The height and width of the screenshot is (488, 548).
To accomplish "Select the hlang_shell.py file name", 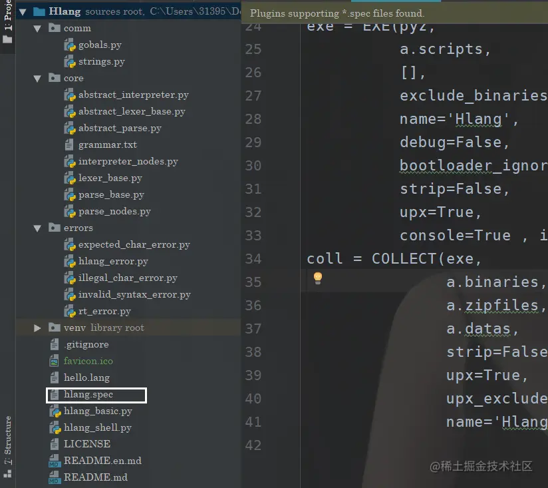I will (x=98, y=428).
